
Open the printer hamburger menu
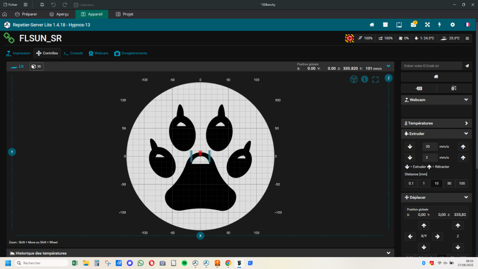coord(467,38)
